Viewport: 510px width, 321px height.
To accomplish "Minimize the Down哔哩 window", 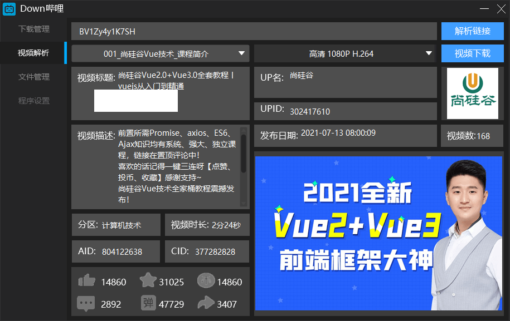I will click(x=484, y=9).
